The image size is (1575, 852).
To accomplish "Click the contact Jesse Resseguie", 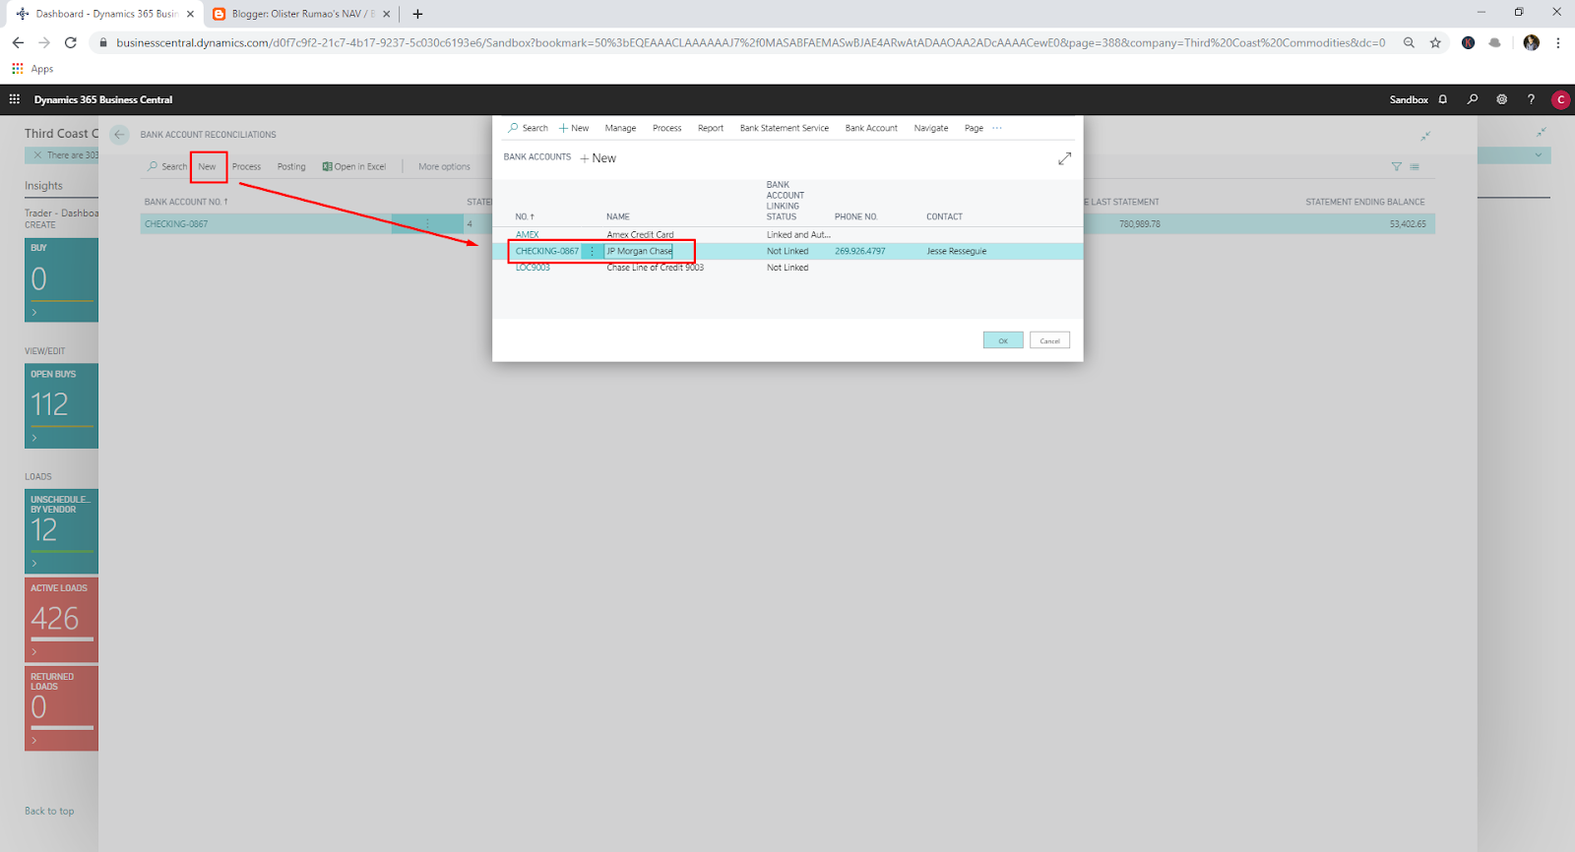I will [956, 251].
